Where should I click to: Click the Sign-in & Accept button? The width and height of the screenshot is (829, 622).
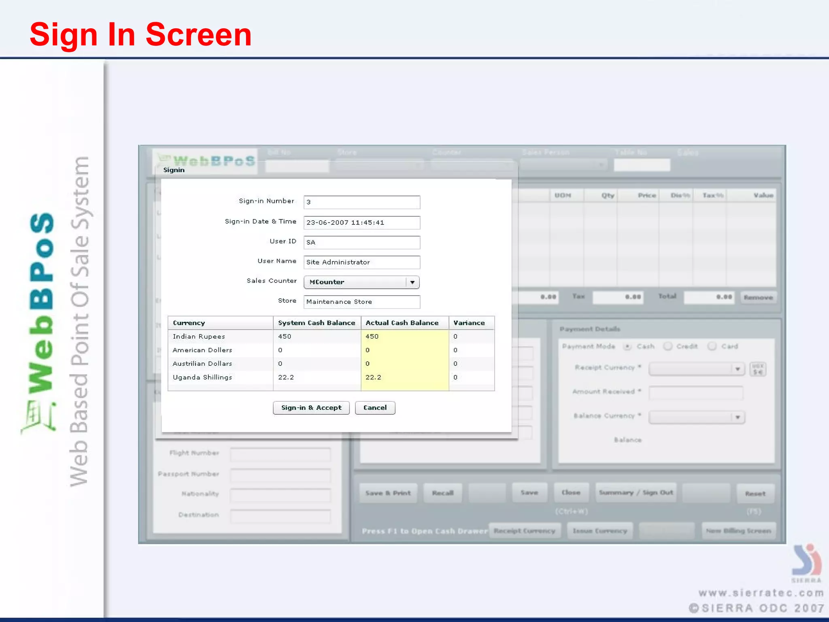pos(311,408)
